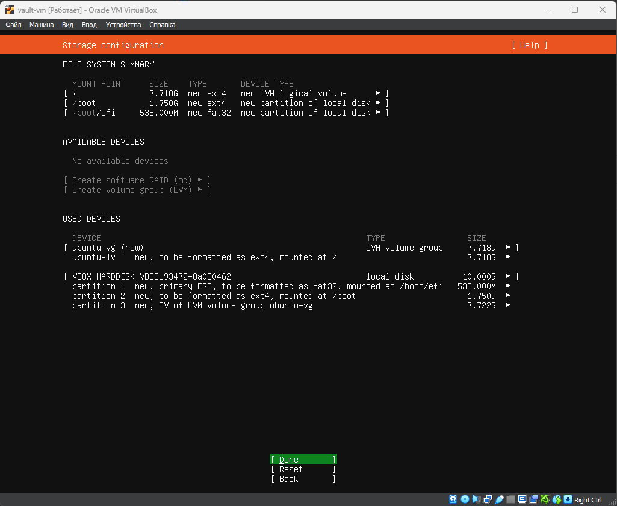
Task: Select partition 1 ESP fat32 row
Action: (291, 286)
